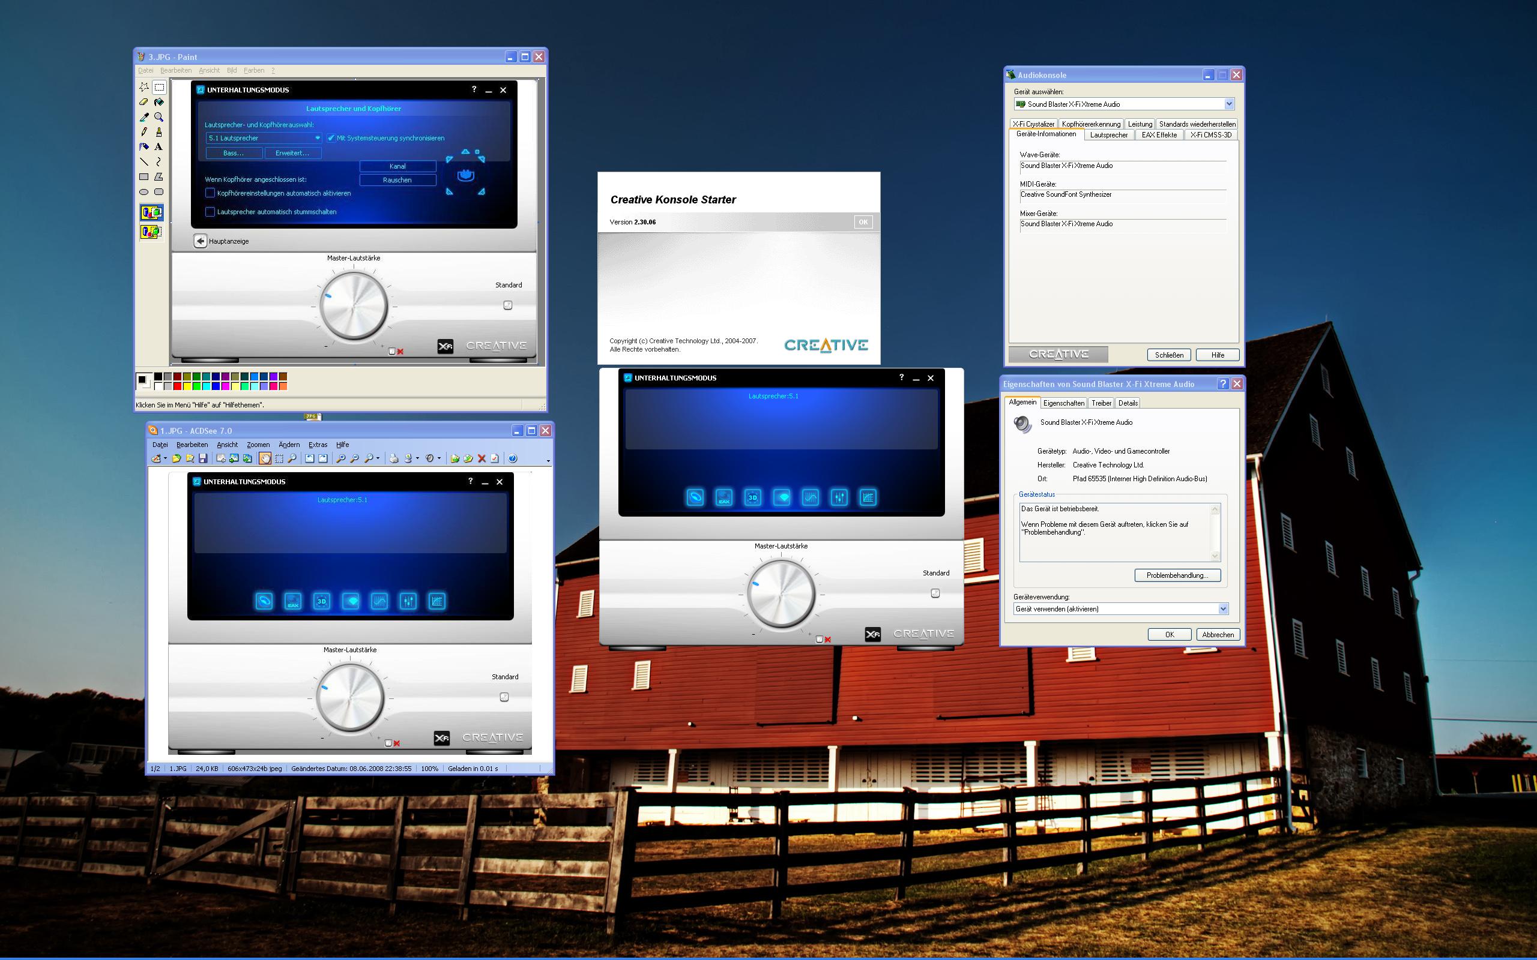Viewport: 1537px width, 960px height.
Task: Open the Geräteverwendung dropdown
Action: coord(1222,609)
